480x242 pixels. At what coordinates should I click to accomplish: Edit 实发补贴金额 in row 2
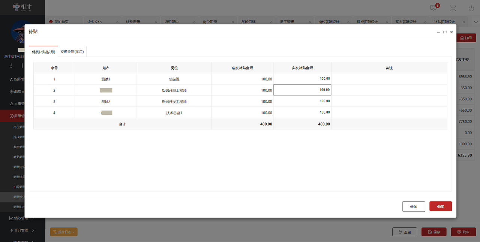[x=302, y=90]
